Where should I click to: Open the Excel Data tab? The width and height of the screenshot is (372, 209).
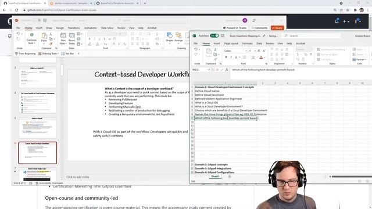coord(259,44)
